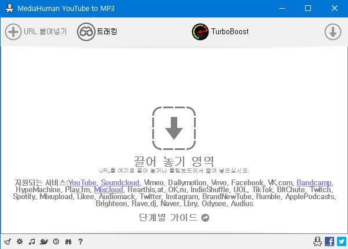Click the dashed drop zone arrow box
Image resolution: width=348 pixels, height=249 pixels.
[x=174, y=129]
